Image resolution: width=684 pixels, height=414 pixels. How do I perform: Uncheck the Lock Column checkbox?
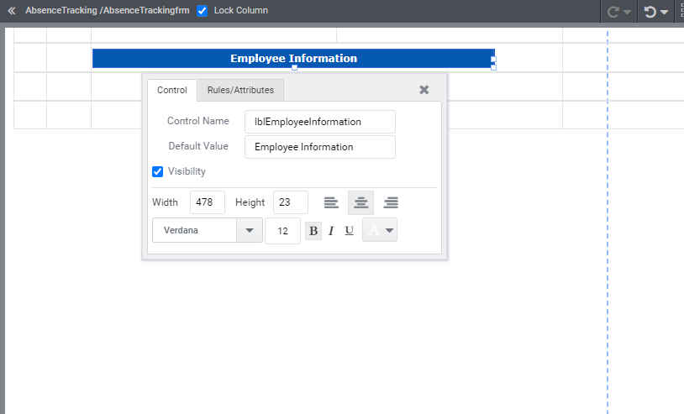coord(202,11)
